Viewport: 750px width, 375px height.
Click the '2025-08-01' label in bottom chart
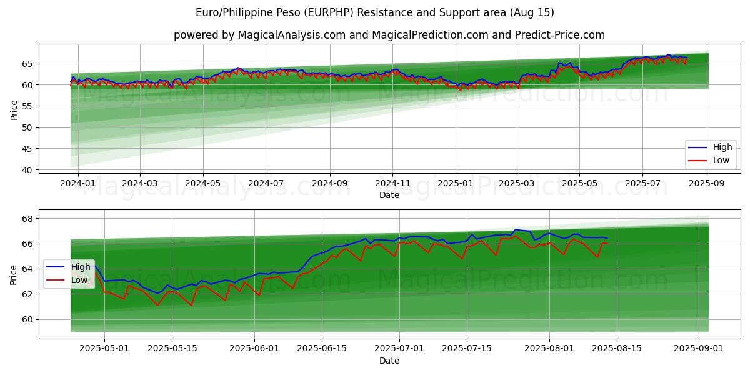pyautogui.click(x=549, y=349)
